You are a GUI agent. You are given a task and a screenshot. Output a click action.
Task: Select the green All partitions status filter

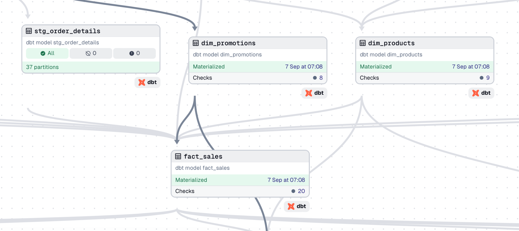(x=47, y=53)
